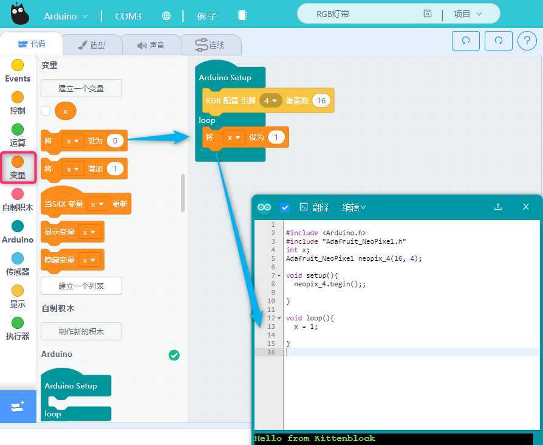Open x dropdown in palette 设为 block
543x445 pixels.
(x=73, y=141)
